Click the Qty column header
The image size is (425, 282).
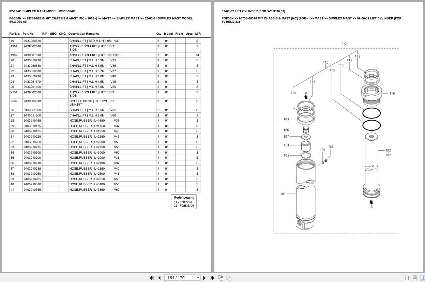[159, 34]
